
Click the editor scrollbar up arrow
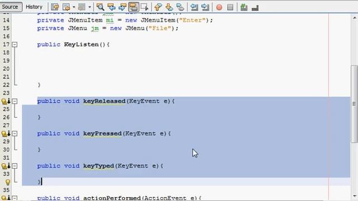[x=354, y=17]
